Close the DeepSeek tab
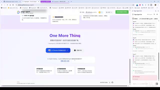 click(x=68, y=1)
